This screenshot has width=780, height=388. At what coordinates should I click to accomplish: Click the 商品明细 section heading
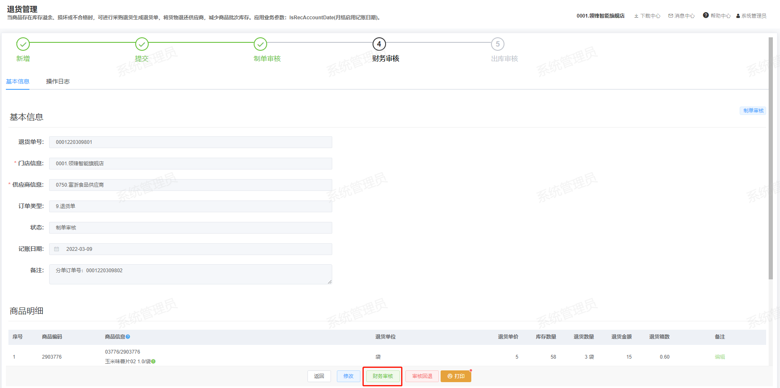point(26,311)
